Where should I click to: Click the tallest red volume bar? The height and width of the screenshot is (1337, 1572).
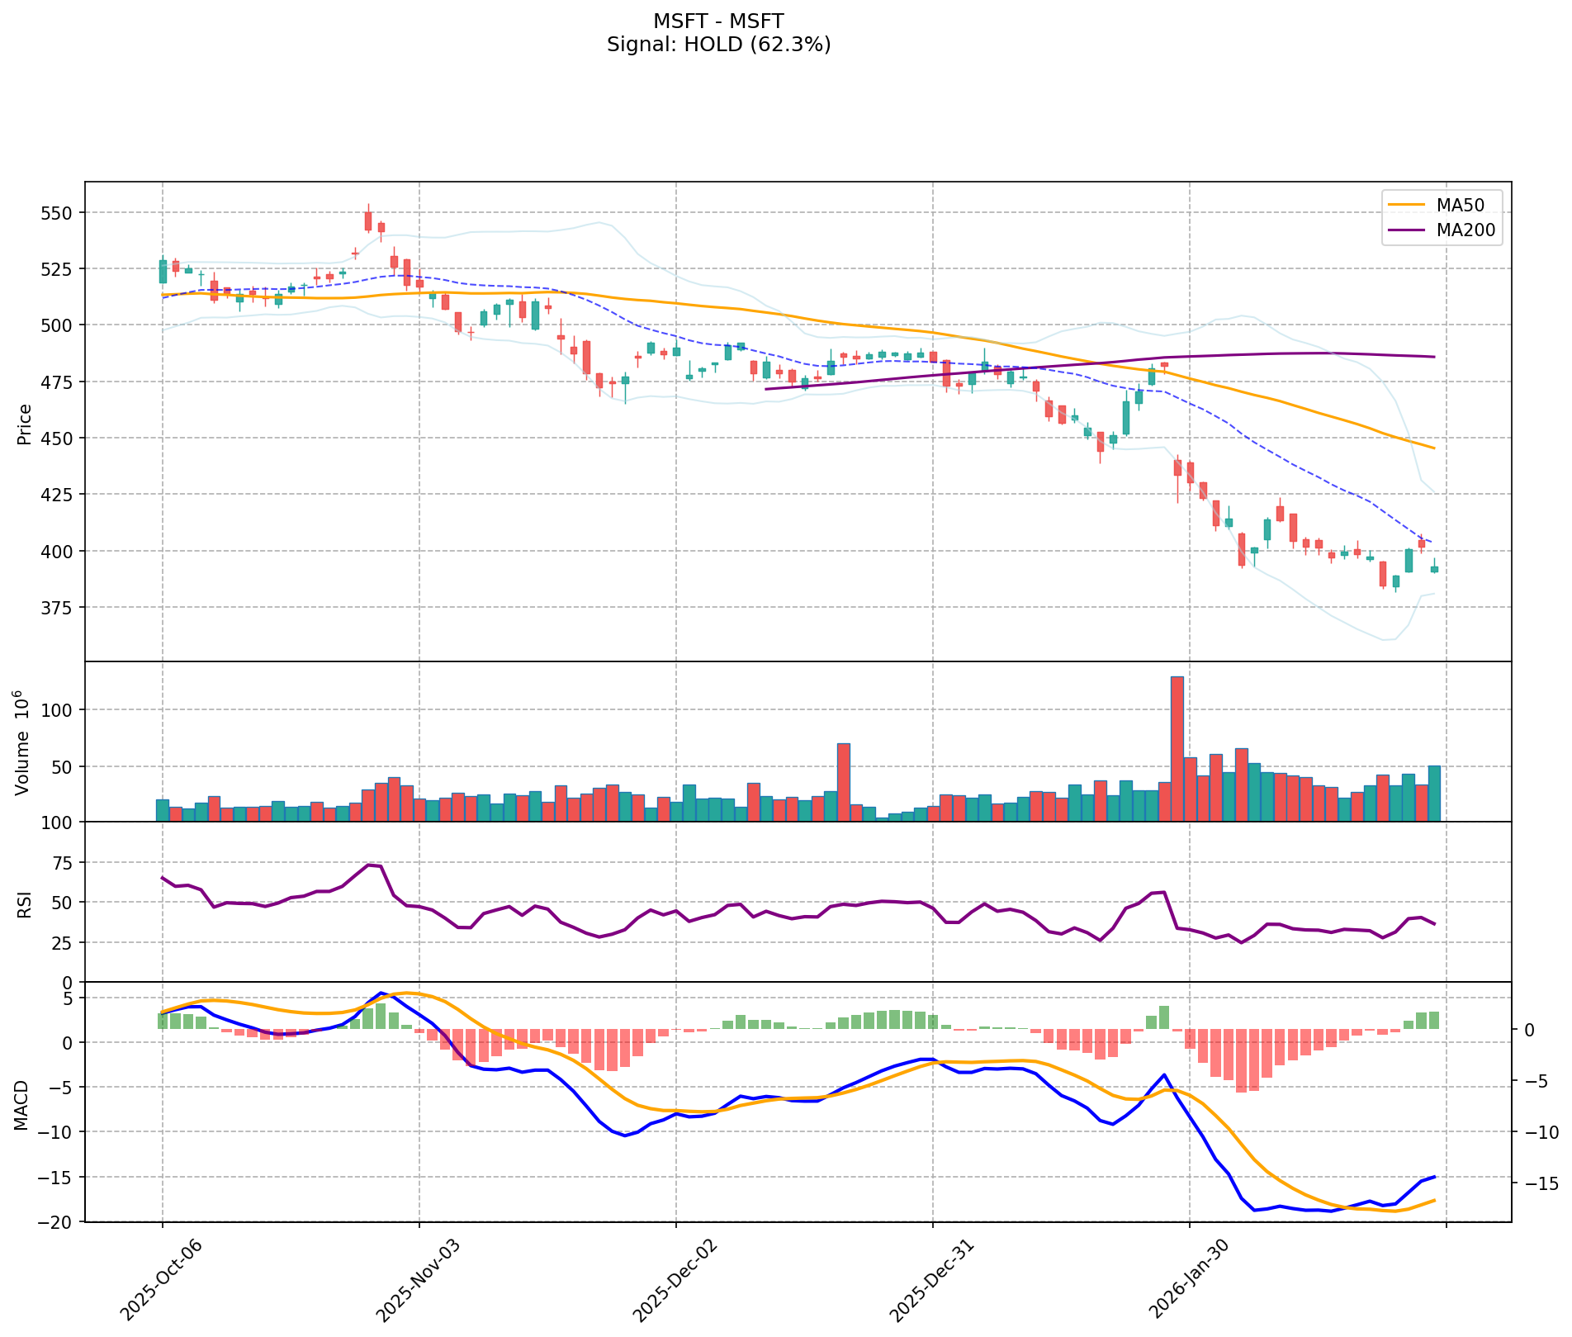[1177, 747]
